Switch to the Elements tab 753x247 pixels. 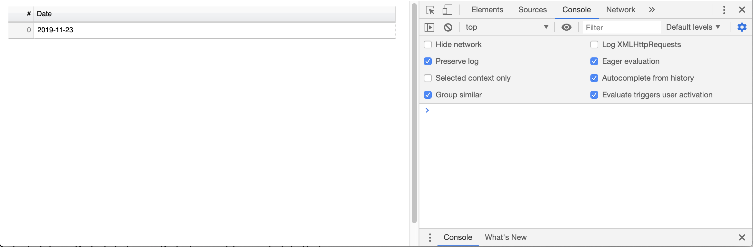[x=487, y=10]
